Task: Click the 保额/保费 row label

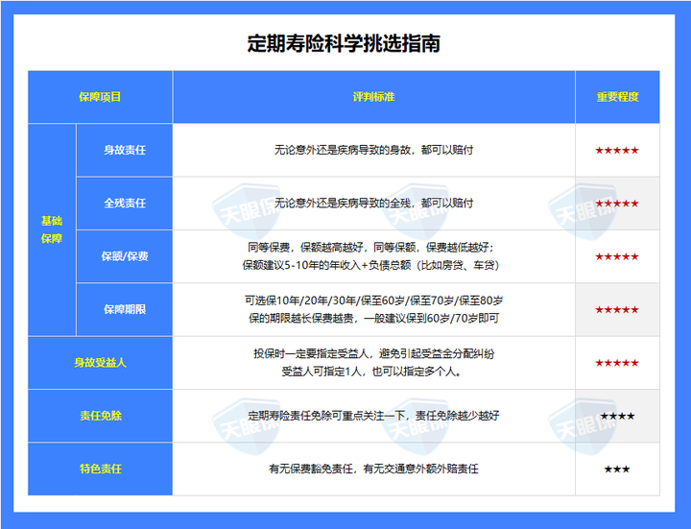Action: pos(124,256)
